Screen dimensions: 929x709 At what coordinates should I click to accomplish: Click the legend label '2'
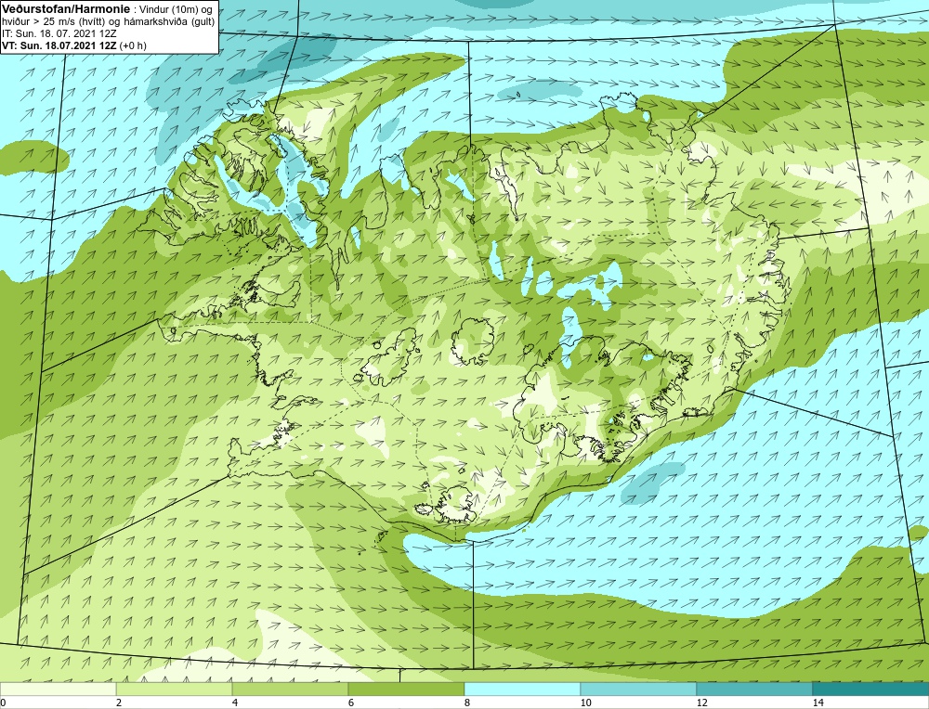coord(119,703)
